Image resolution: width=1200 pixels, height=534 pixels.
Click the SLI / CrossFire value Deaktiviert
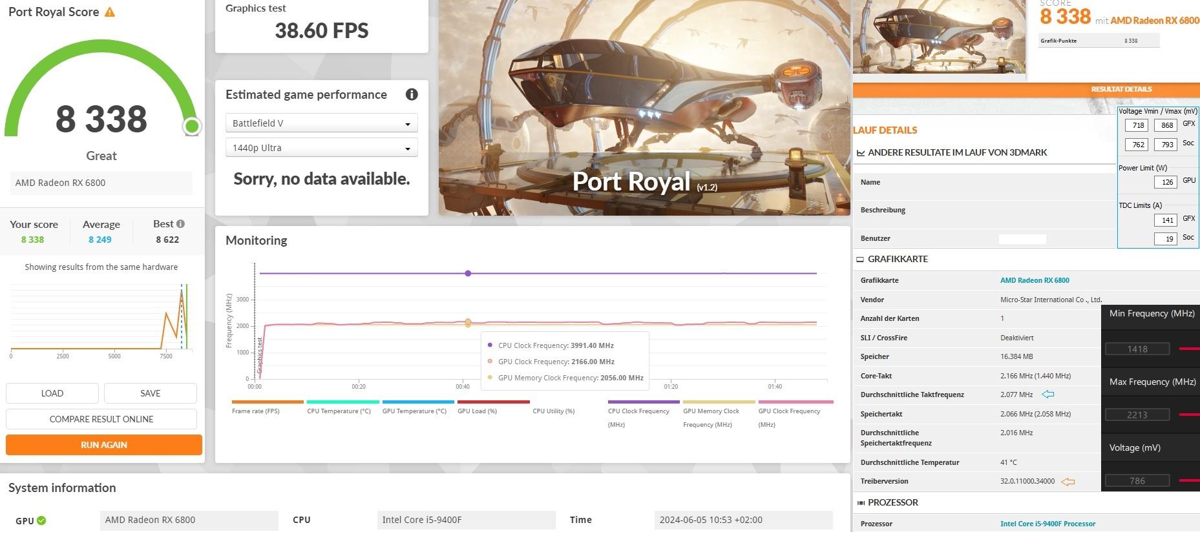point(1017,338)
